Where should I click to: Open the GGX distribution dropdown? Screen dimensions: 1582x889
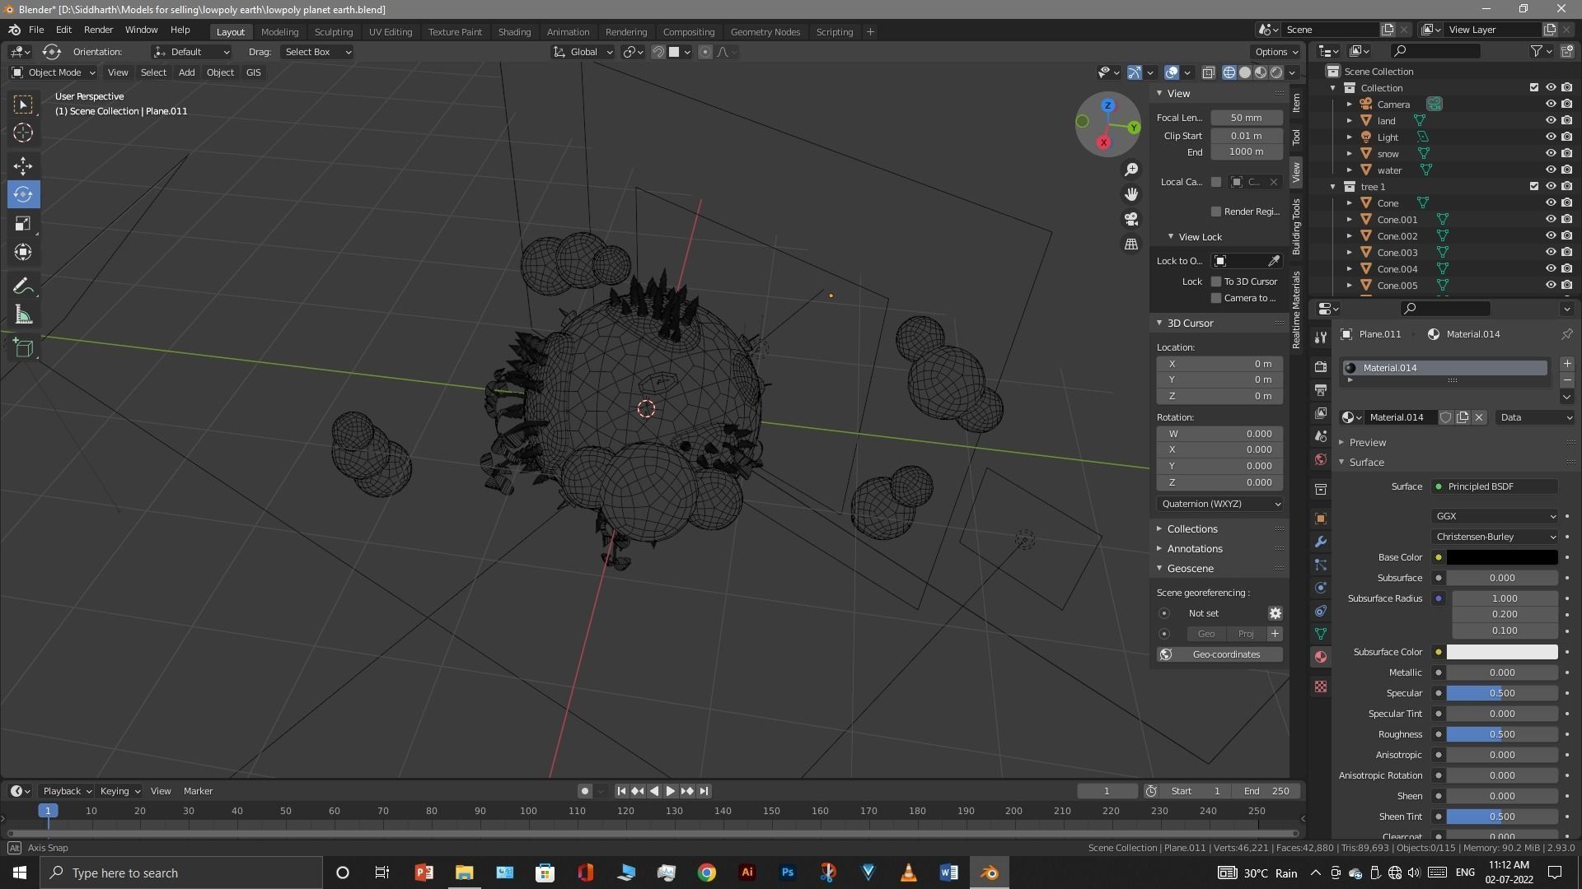tap(1495, 516)
